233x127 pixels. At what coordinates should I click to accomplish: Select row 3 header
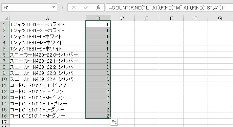tap(4, 36)
